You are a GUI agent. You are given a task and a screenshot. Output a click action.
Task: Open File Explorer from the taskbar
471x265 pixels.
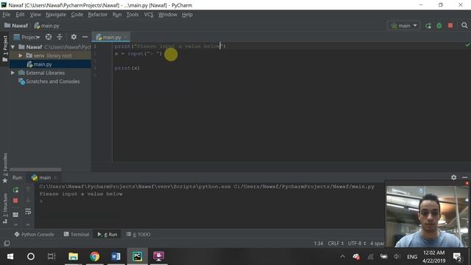(73, 257)
